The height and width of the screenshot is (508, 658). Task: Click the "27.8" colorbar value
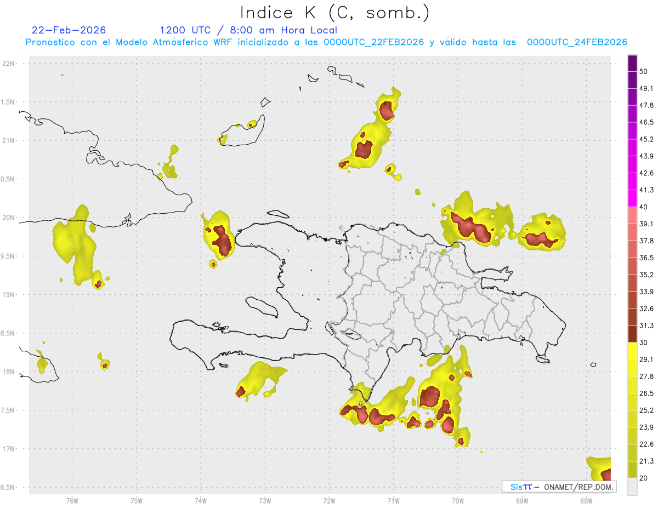point(646,376)
